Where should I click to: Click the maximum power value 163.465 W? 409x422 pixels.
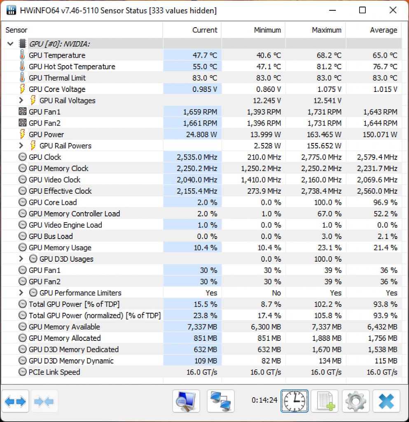(x=324, y=134)
